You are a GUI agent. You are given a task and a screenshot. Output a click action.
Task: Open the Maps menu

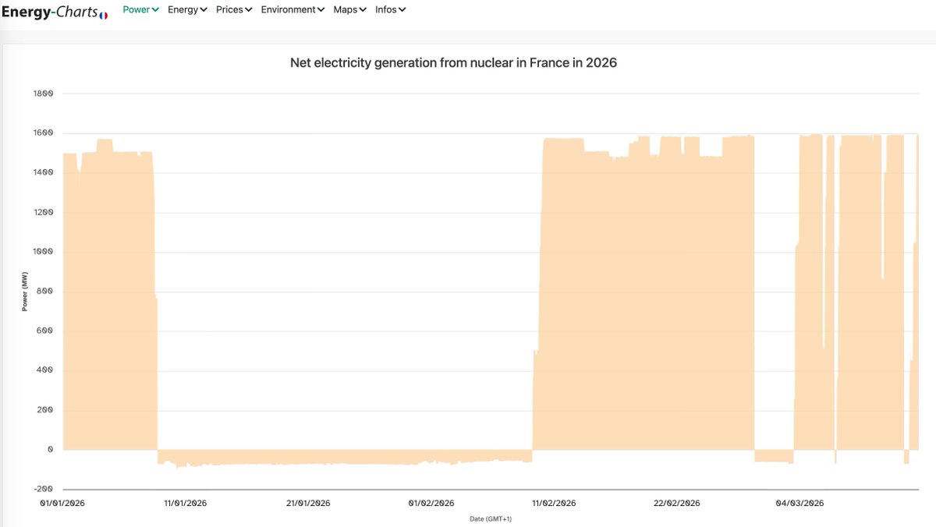coord(349,9)
